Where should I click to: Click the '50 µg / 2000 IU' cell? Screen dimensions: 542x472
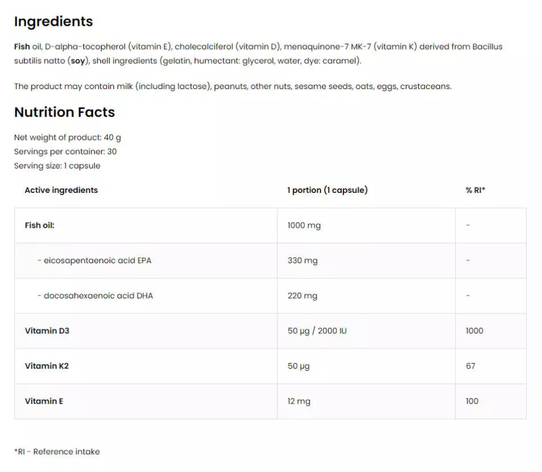[x=317, y=331]
